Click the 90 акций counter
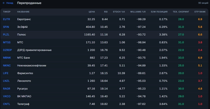The width and height of the screenshot is (210, 109). (203, 3)
